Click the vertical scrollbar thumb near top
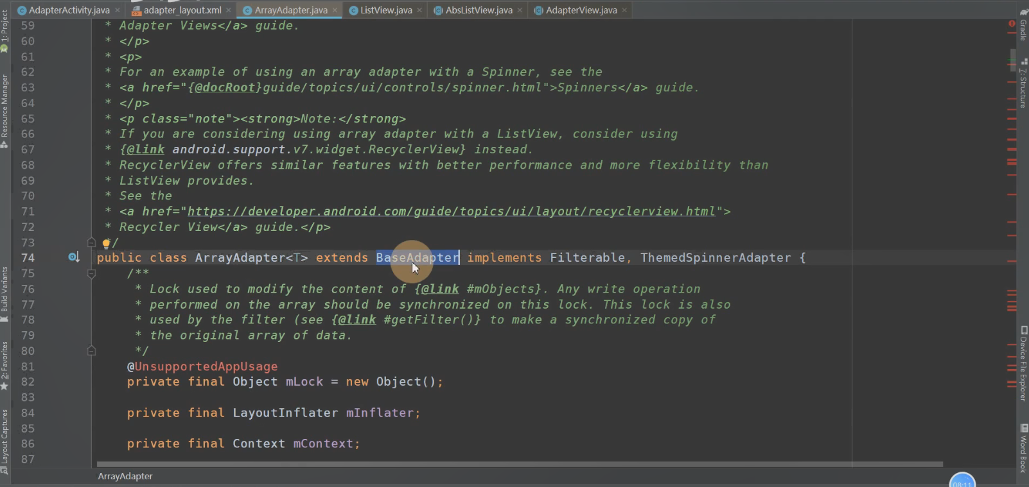 point(1013,60)
